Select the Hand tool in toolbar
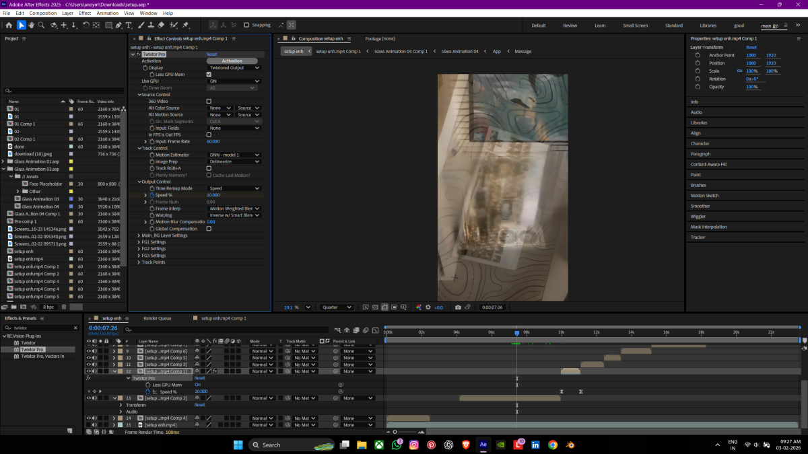Screen dimensions: 808x454 pyautogui.click(x=32, y=26)
